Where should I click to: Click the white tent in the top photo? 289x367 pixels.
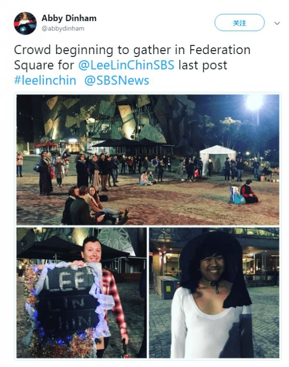(217, 159)
